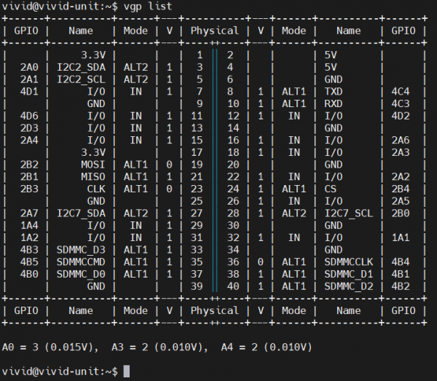
Task: Click GPIO label 4C4
Action: (401, 91)
